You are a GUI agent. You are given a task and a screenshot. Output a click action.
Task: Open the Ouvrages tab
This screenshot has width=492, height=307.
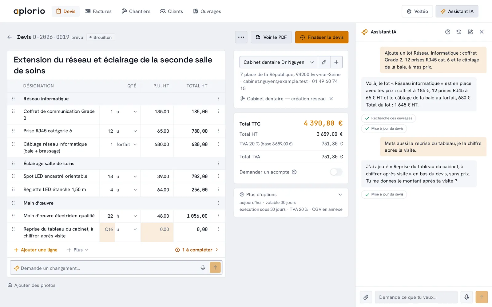click(207, 11)
